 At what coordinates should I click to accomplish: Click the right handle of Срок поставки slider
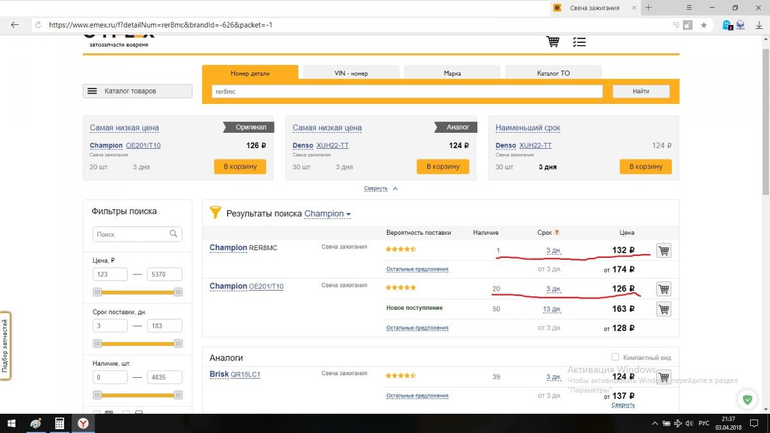[x=178, y=343]
